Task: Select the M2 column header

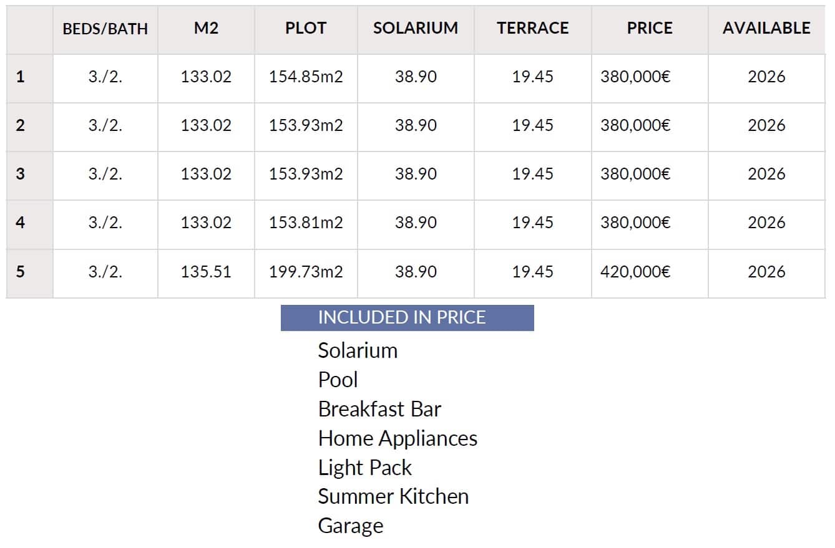Action: [x=206, y=28]
